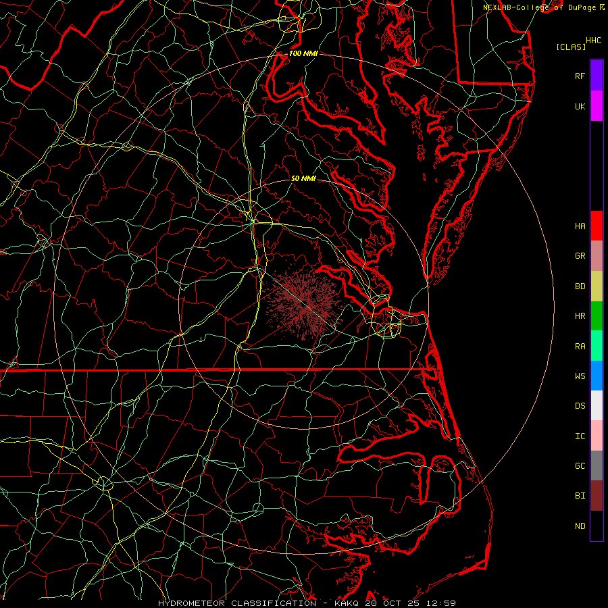Select the IC light pink legend swatch

click(597, 436)
